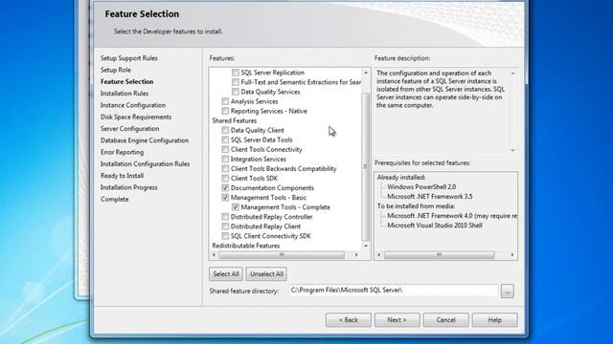Click features list scroll right arrow
This screenshot has height=344, width=613.
(x=356, y=255)
